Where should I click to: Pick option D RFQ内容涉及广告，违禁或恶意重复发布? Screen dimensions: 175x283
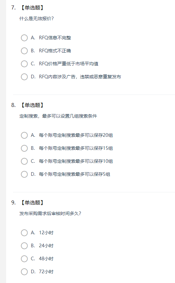pos(24,77)
